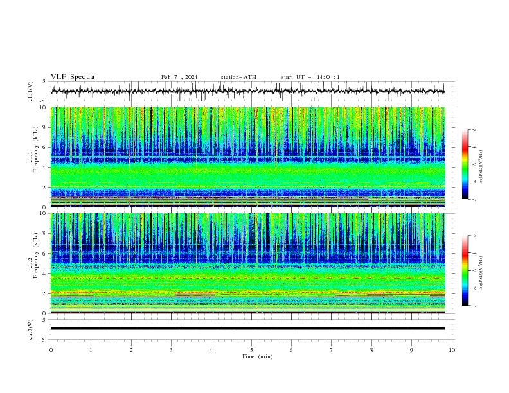
Task: Click the time axis start label "0"
Action: coord(51,350)
